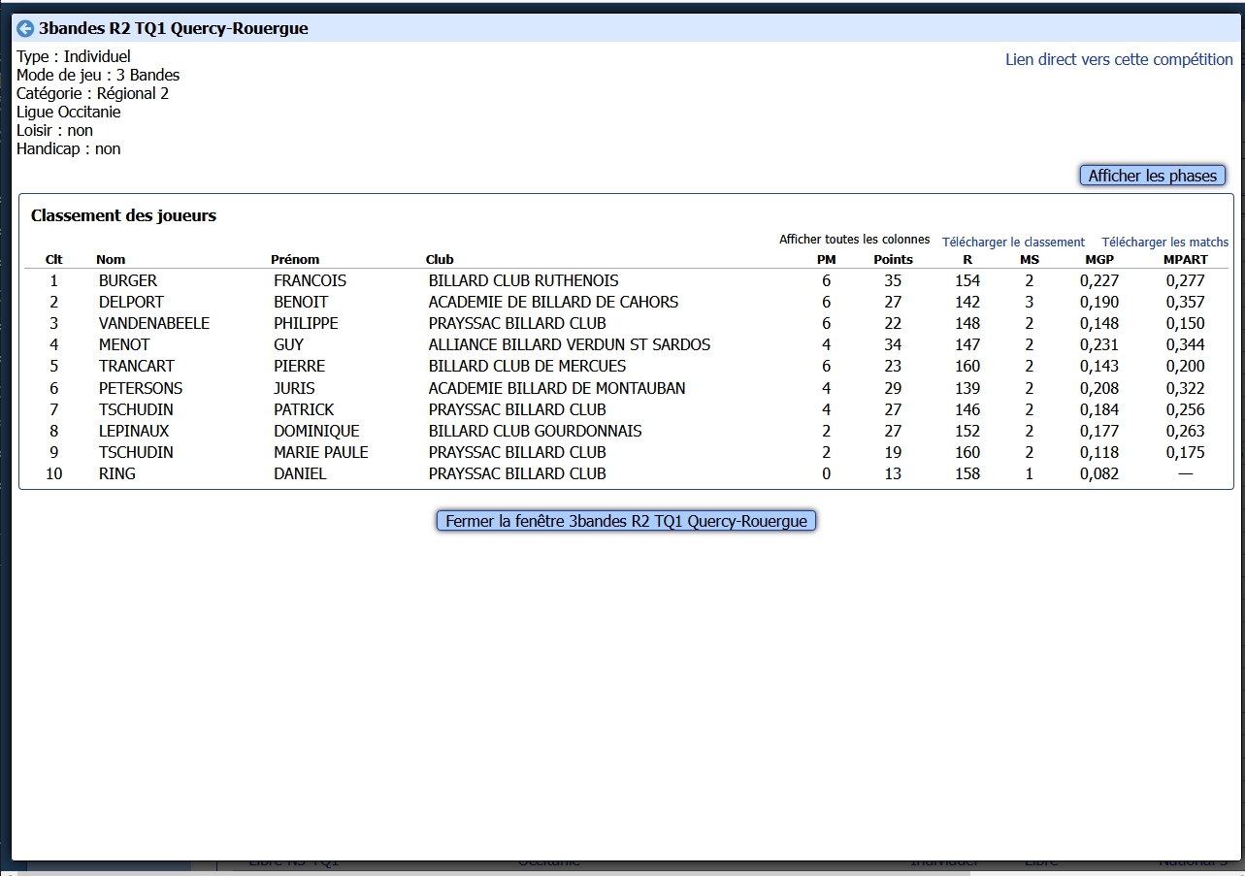The height and width of the screenshot is (876, 1245).
Task: Click the Clt column header
Action: pos(54,260)
